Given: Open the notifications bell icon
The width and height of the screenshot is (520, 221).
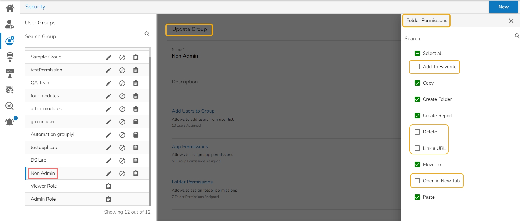Looking at the screenshot, I should (x=10, y=122).
